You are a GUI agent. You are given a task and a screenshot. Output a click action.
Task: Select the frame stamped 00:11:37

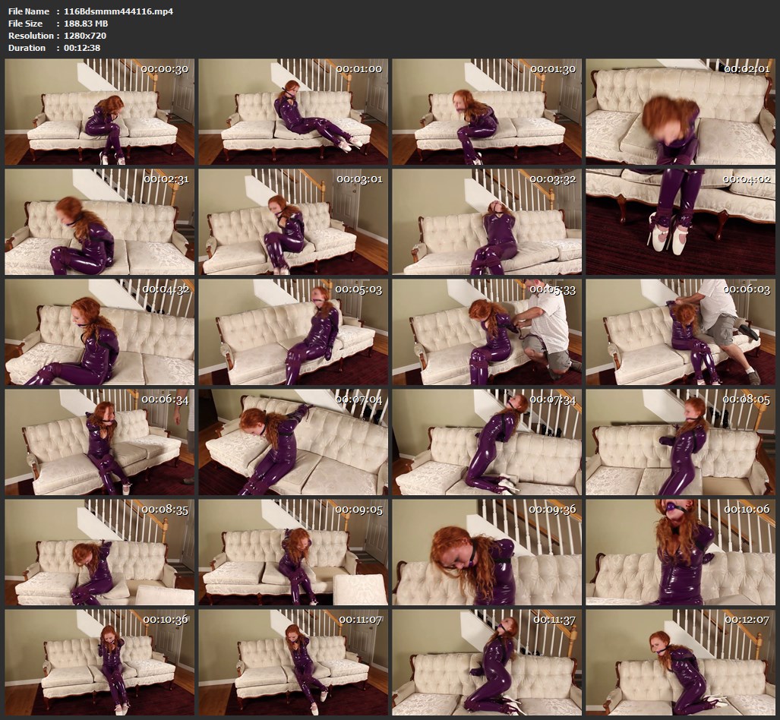487,662
